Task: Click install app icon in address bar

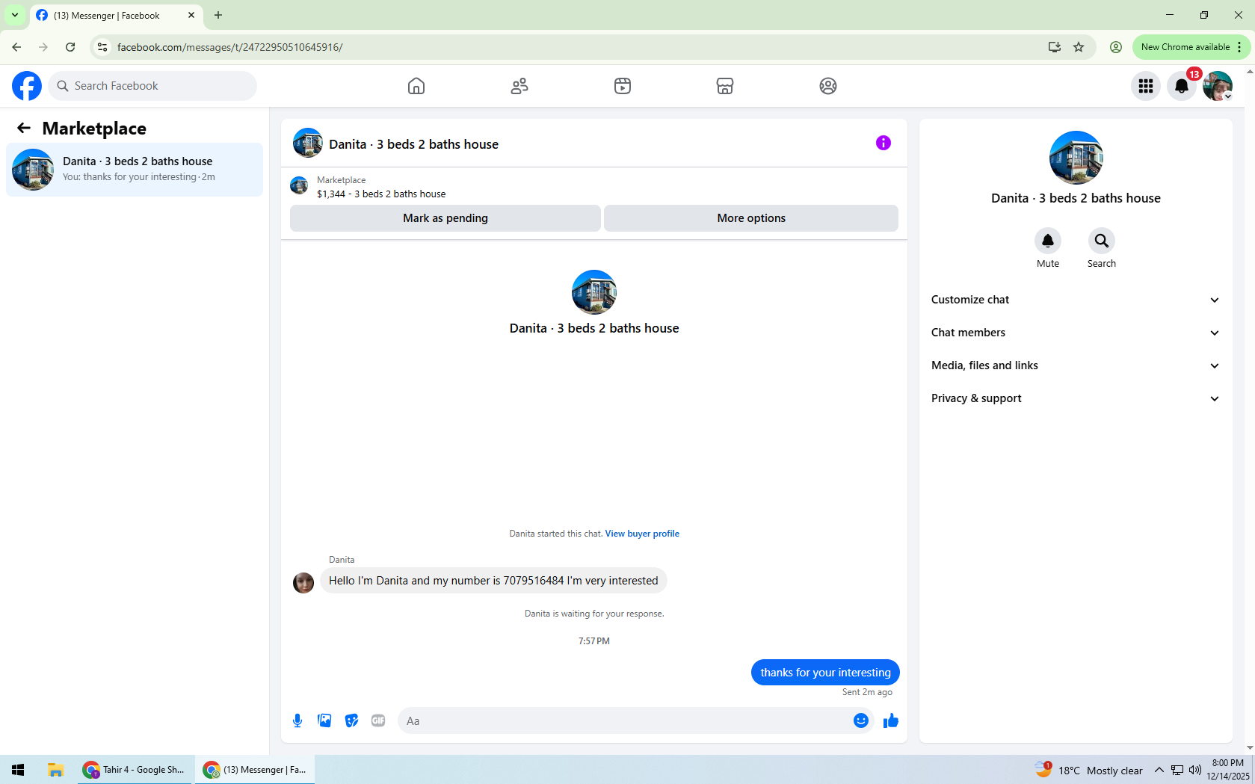Action: point(1055,47)
